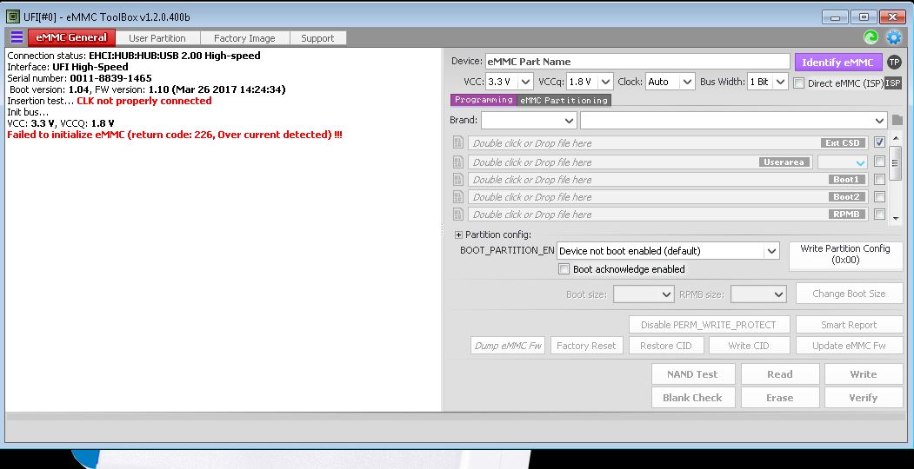Click the Read button
This screenshot has height=469, width=914.
tap(780, 374)
